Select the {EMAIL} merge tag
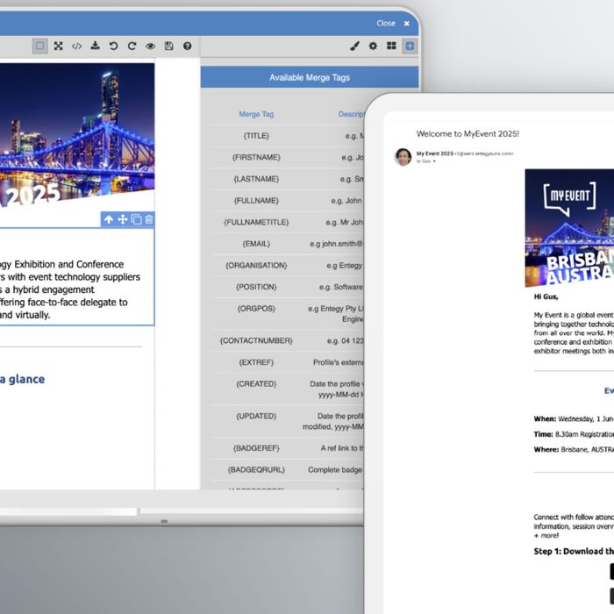 (256, 244)
